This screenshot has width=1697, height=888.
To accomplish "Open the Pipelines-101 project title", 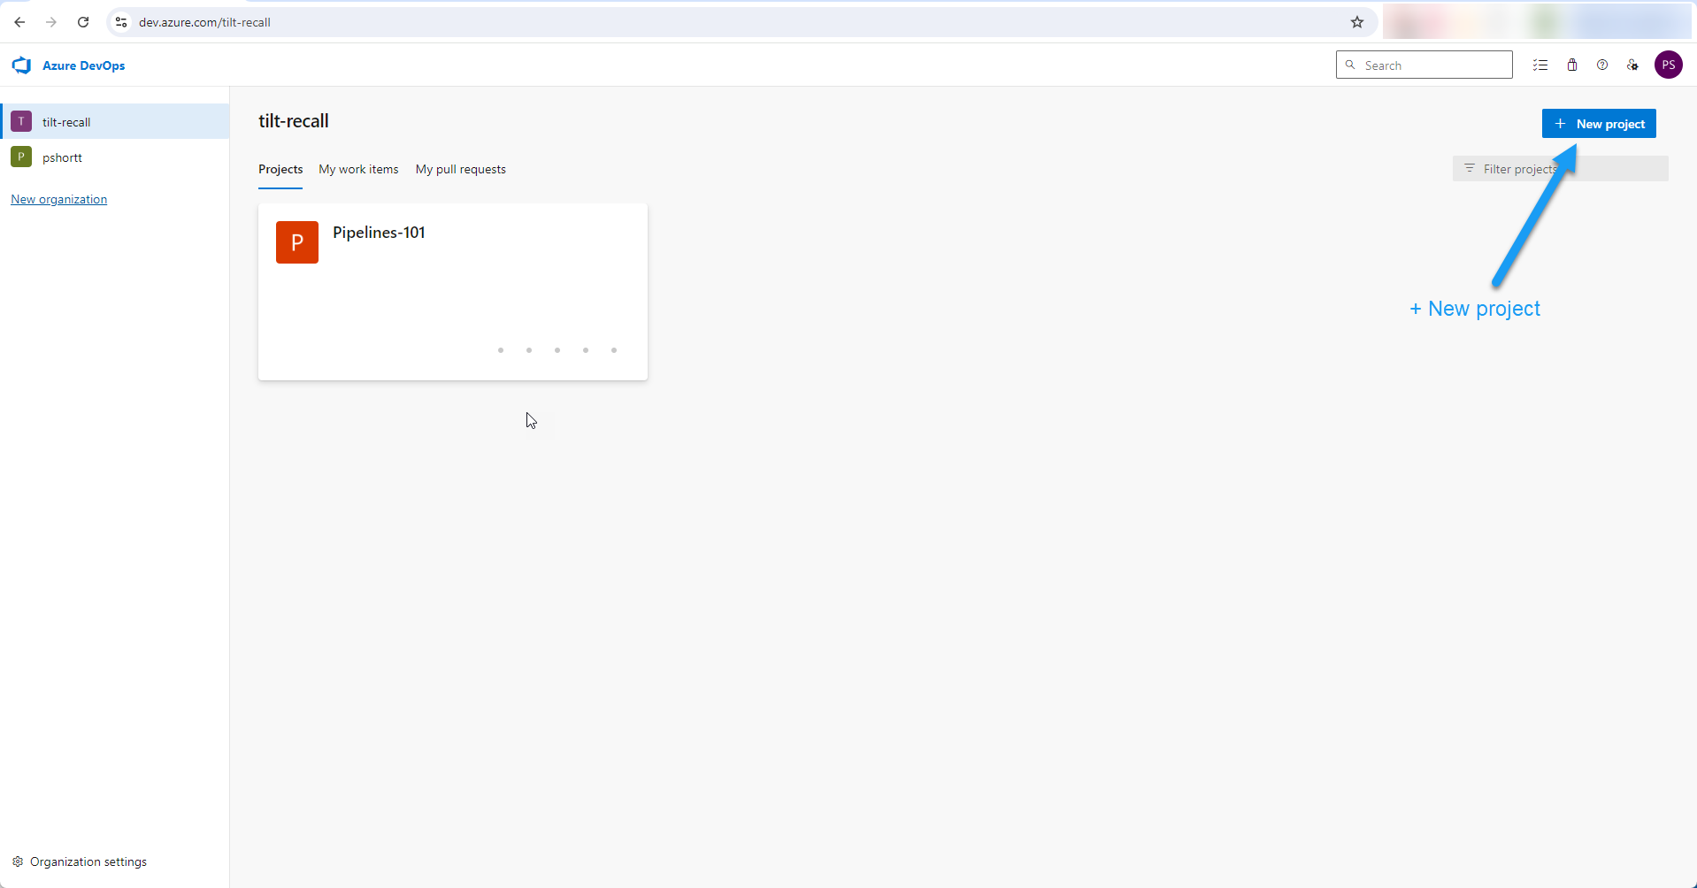I will 379,233.
